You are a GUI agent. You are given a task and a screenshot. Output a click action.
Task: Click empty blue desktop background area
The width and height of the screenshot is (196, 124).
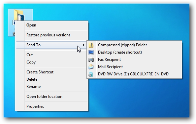(x=138, y=98)
